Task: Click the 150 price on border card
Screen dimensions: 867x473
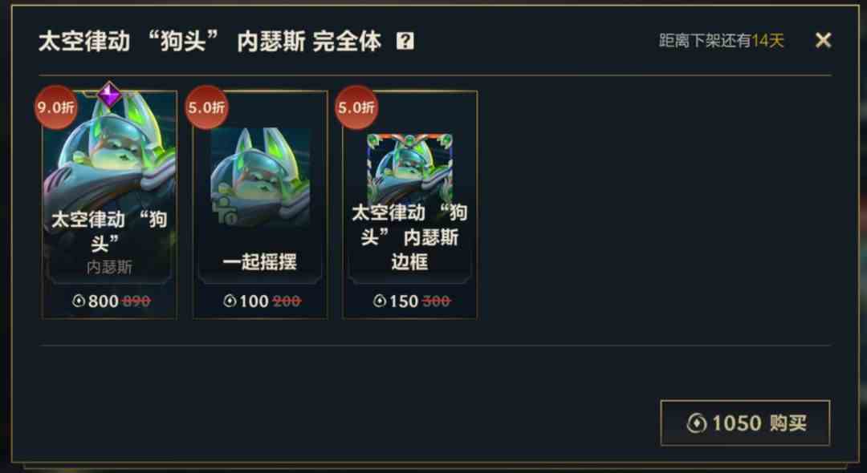Action: [404, 301]
